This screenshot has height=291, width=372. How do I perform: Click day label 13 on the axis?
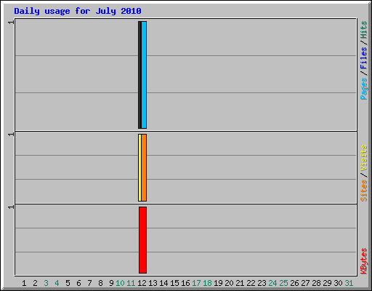[153, 283]
